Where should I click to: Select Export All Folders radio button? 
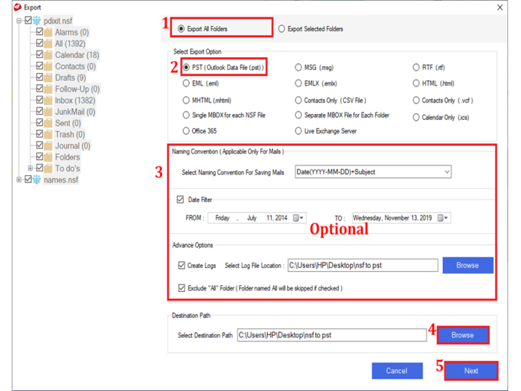[181, 29]
